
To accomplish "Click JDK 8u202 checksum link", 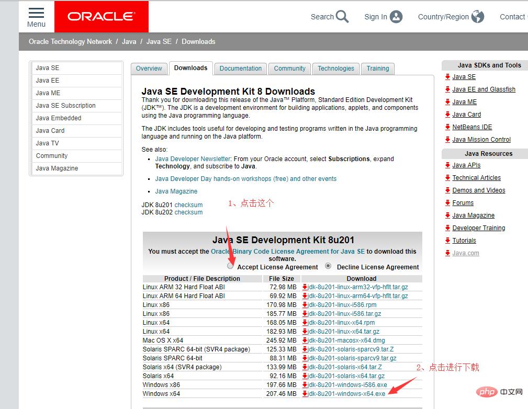I will [x=188, y=212].
